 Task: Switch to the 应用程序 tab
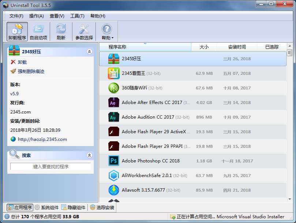click(20, 207)
